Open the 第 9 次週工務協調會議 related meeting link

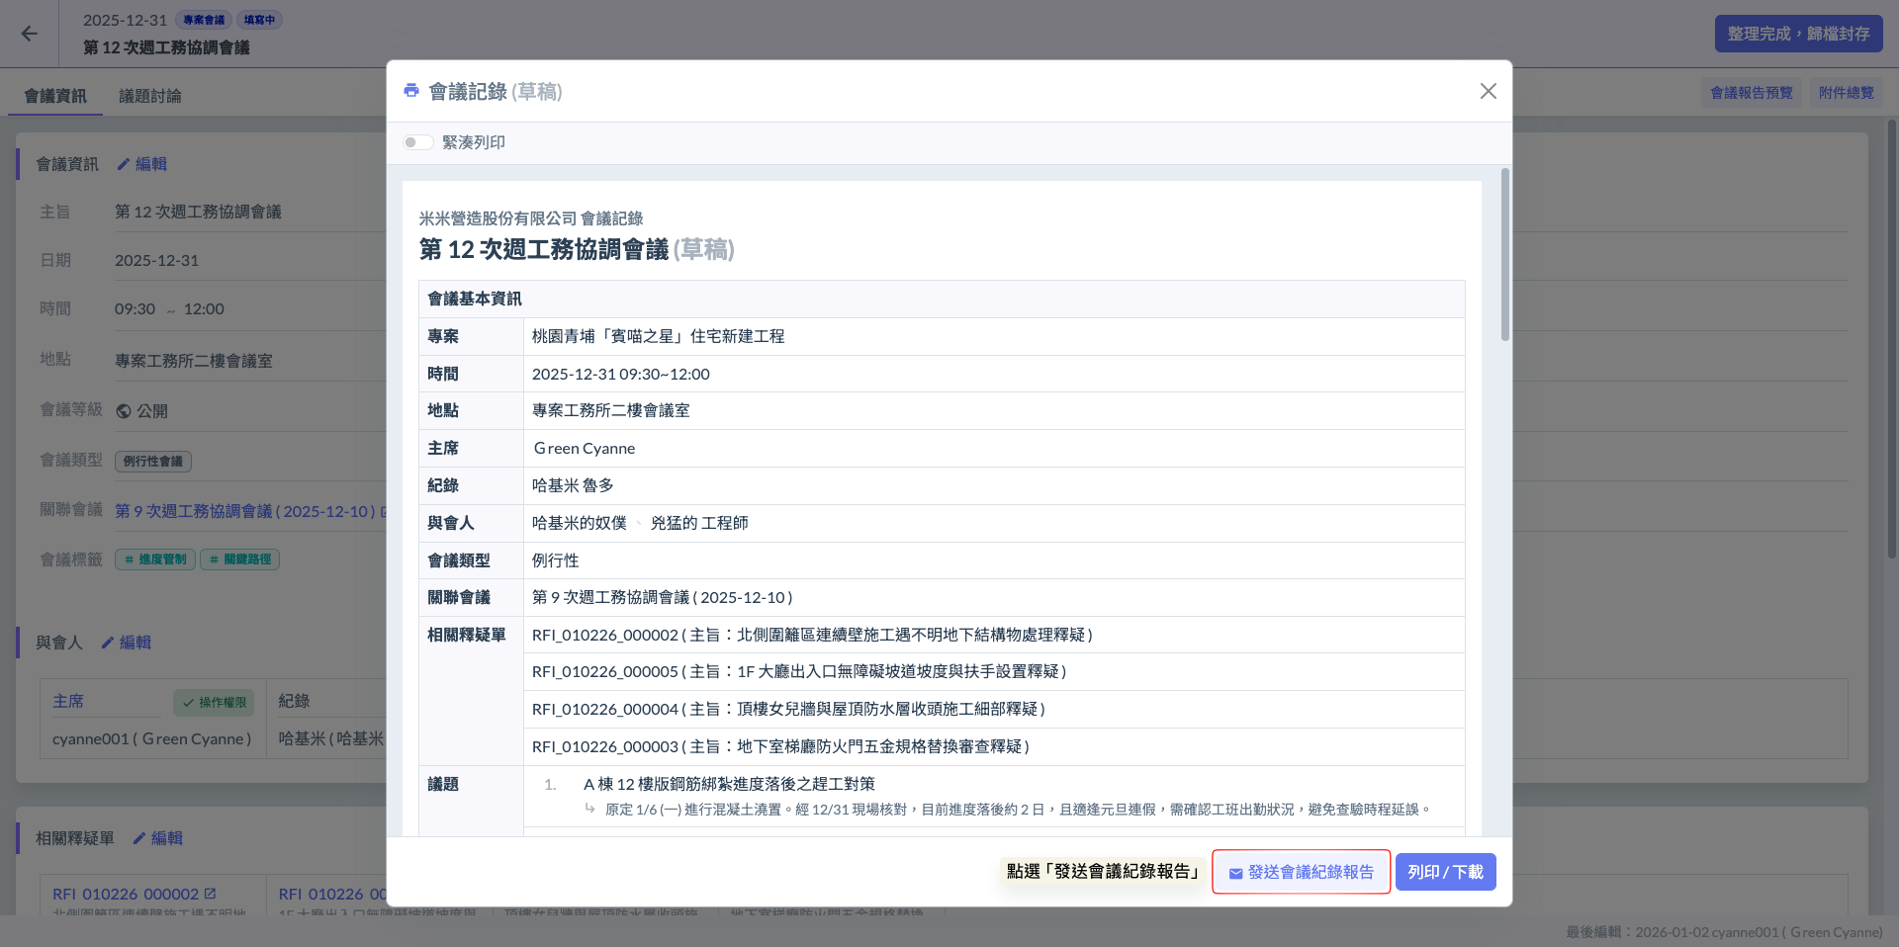click(244, 511)
